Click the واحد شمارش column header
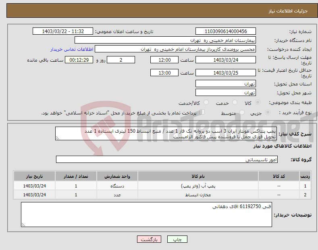 (117, 176)
